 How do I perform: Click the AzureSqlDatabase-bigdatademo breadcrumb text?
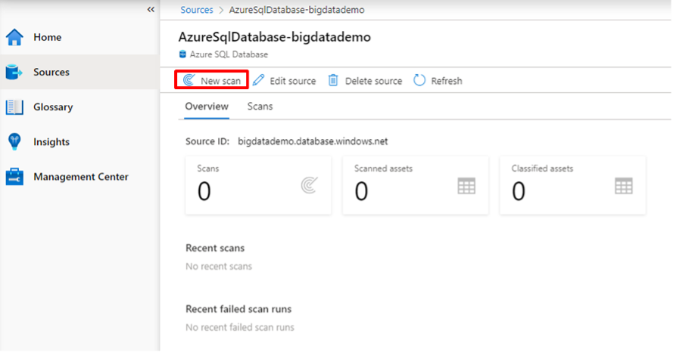click(x=297, y=10)
